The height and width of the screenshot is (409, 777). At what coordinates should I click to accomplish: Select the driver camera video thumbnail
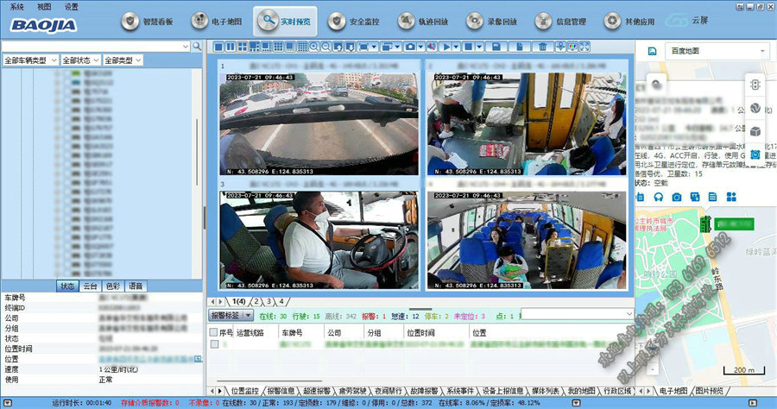pyautogui.click(x=319, y=239)
